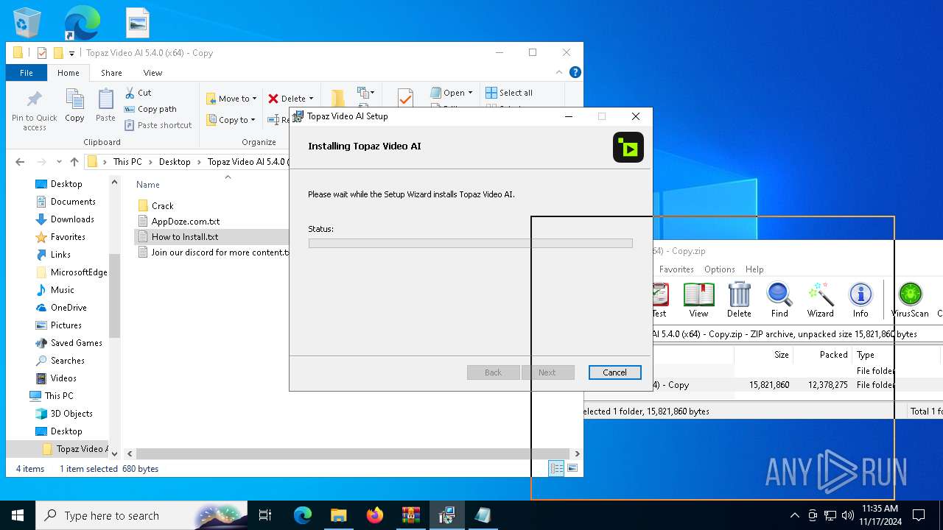The height and width of the screenshot is (530, 943).
Task: Open recent locations dropdown arrow
Action: [x=59, y=162]
